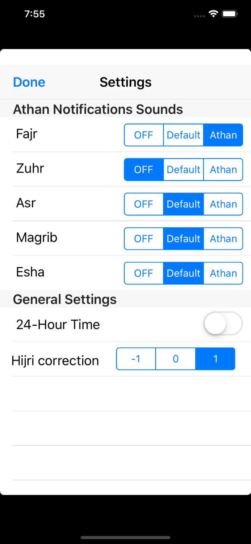Turn OFF Zuhr prayer notifications
Image resolution: width=251 pixels, height=544 pixels.
coord(143,169)
